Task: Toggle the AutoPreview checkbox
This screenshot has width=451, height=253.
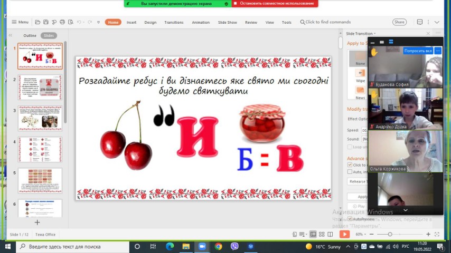Action: 350,218
